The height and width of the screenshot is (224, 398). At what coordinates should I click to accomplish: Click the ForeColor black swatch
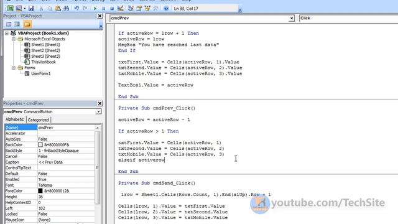coord(40,191)
